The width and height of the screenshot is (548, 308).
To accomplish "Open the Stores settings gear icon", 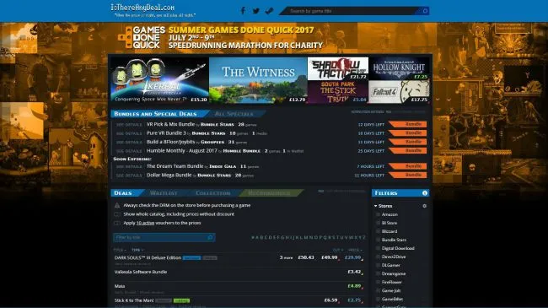I will [x=425, y=206].
